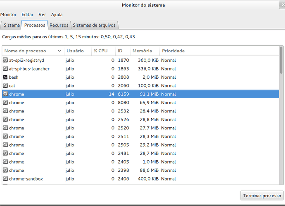The width and height of the screenshot is (285, 206).
Task: Click ID value 2406
Action: (123, 179)
